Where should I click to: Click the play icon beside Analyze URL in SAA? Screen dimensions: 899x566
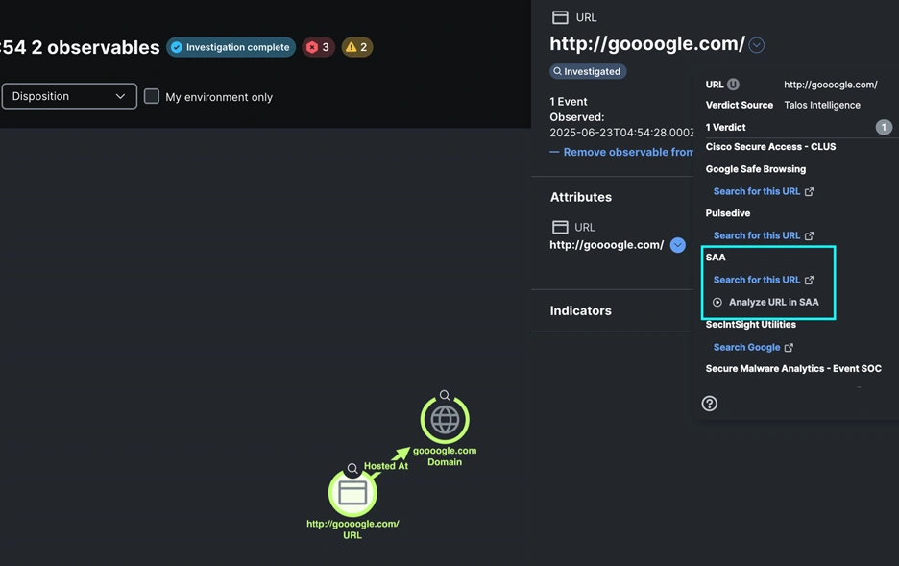(x=717, y=301)
